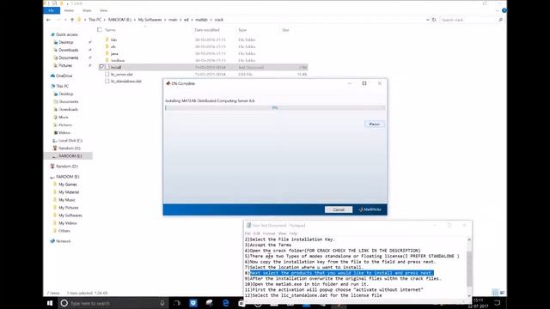Open the Action Center notification icon
Viewport: 550px width, 309px height.
click(498, 303)
